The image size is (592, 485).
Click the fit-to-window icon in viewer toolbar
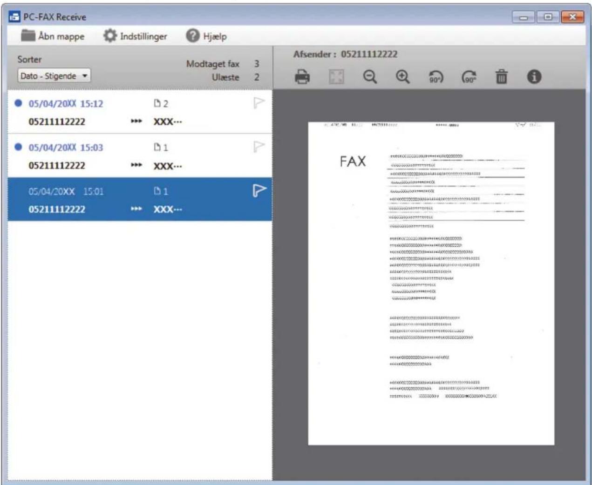coord(336,77)
